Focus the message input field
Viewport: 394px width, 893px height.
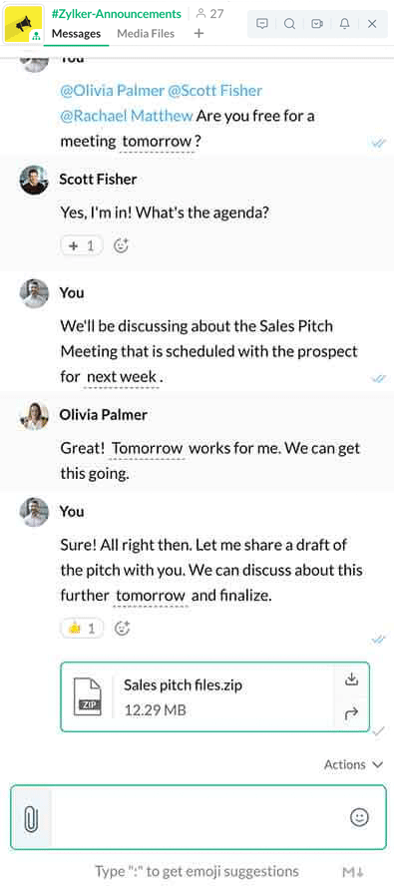tap(199, 818)
